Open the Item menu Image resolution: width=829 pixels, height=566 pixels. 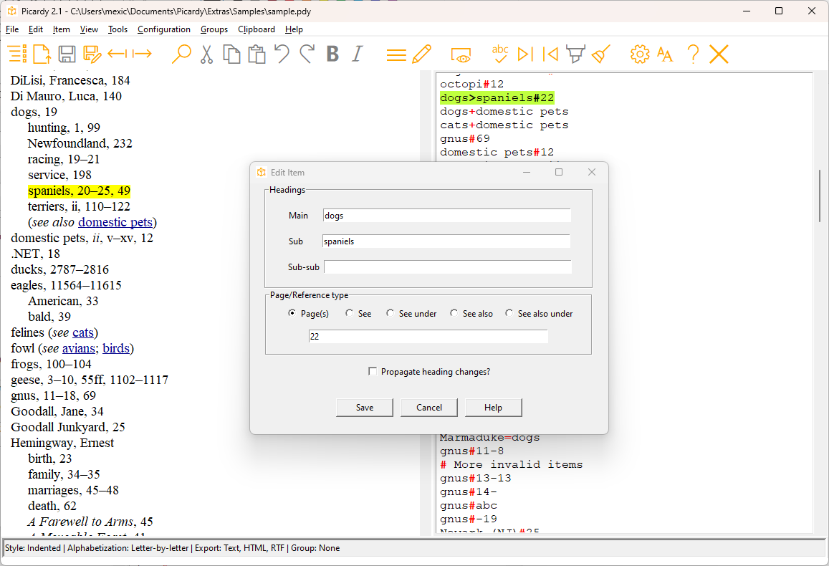pos(62,29)
